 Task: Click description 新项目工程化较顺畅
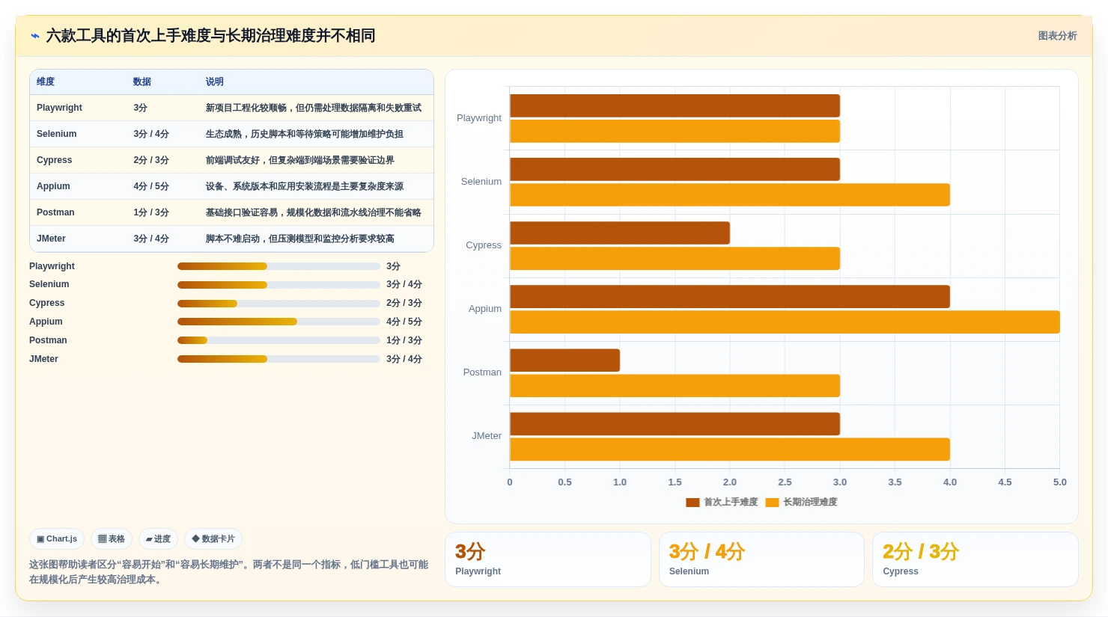click(x=314, y=108)
